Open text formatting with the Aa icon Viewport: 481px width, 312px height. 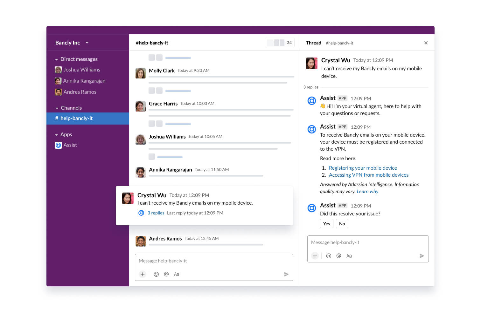coord(177,274)
